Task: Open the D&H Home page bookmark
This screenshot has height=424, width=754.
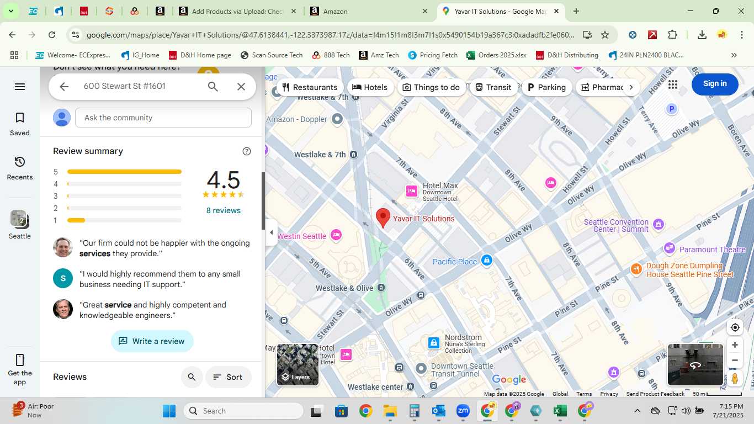Action: point(200,55)
